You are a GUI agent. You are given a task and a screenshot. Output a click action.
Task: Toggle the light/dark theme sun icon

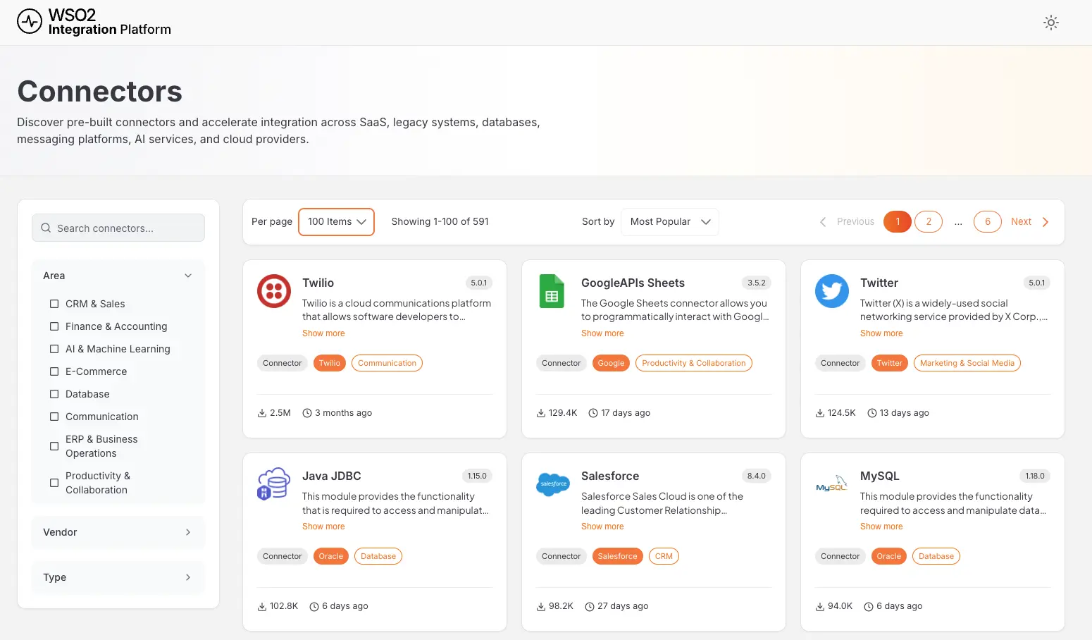pyautogui.click(x=1050, y=23)
